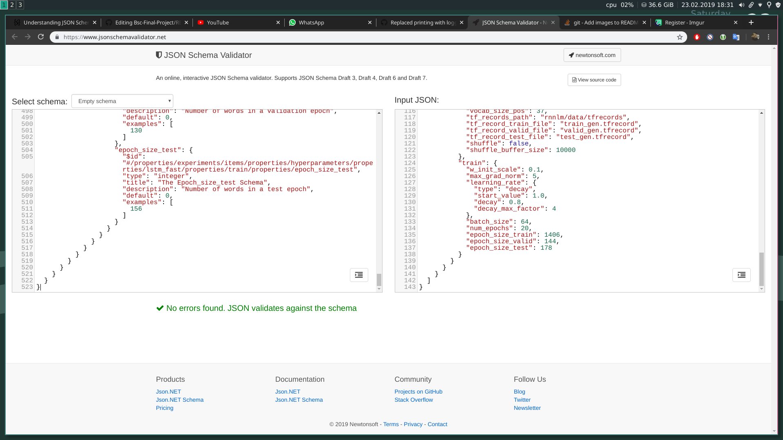
Task: Open a new browser tab
Action: click(751, 22)
